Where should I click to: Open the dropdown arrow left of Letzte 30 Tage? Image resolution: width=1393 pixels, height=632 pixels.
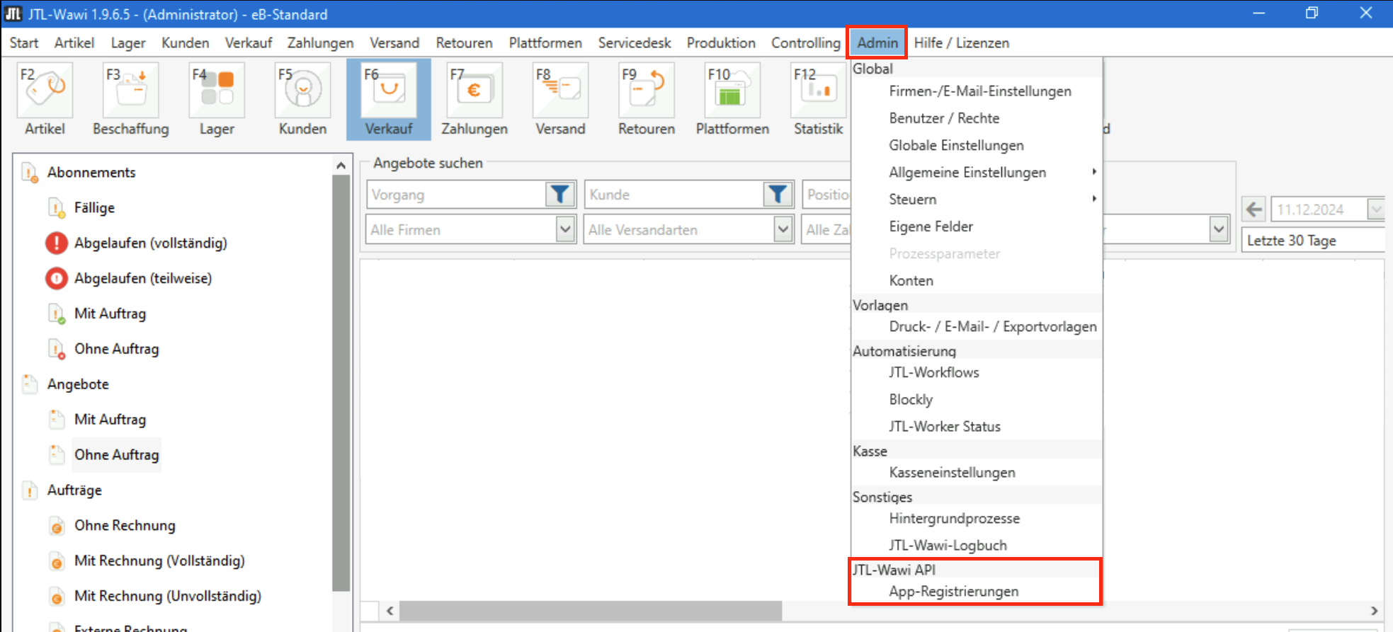pos(1219,229)
